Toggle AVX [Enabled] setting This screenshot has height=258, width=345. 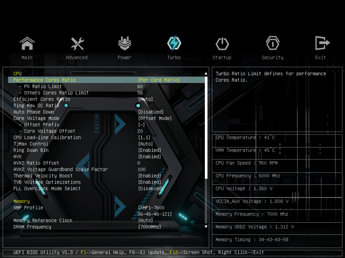pyautogui.click(x=149, y=157)
